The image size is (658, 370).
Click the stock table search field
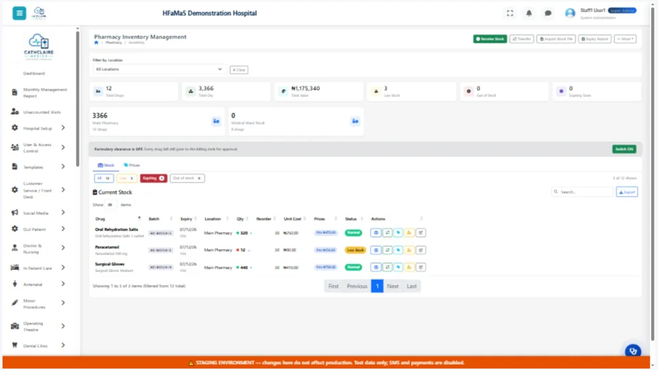(x=583, y=192)
